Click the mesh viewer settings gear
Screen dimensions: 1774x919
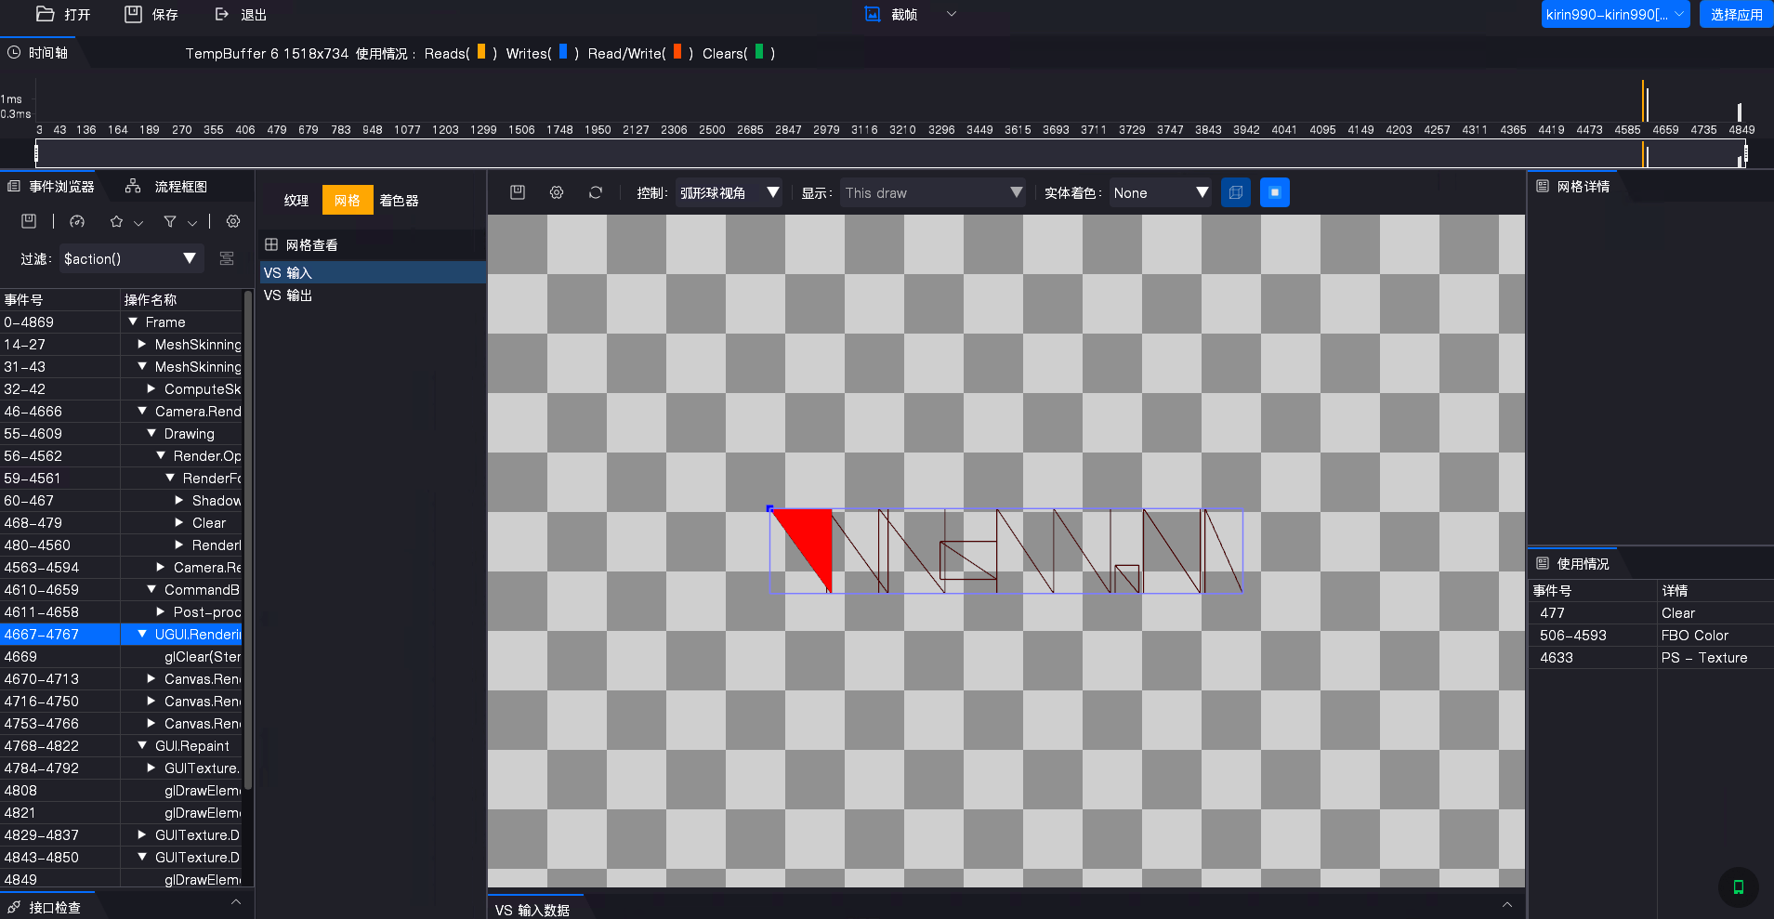point(557,192)
